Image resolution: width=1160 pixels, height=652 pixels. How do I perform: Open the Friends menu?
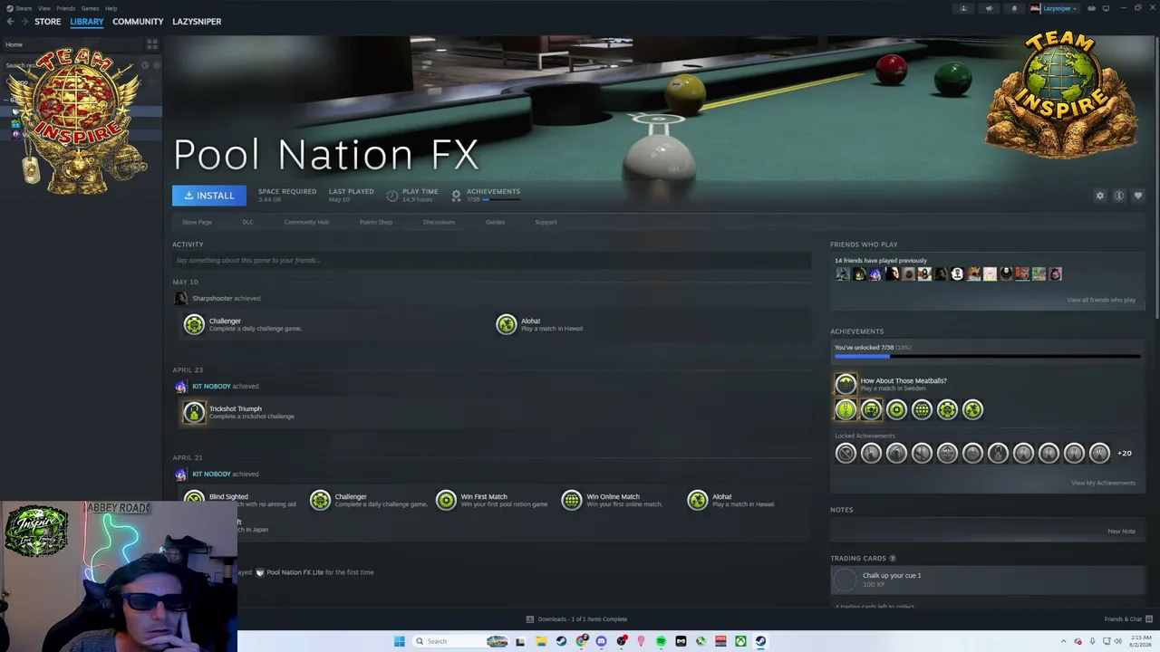point(66,8)
